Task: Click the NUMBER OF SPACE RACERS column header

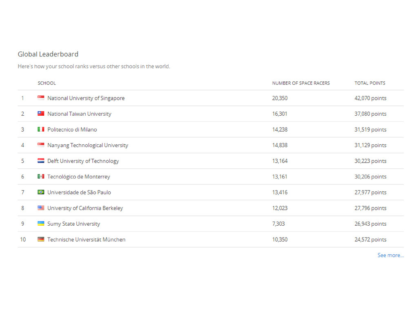Action: 301,83
